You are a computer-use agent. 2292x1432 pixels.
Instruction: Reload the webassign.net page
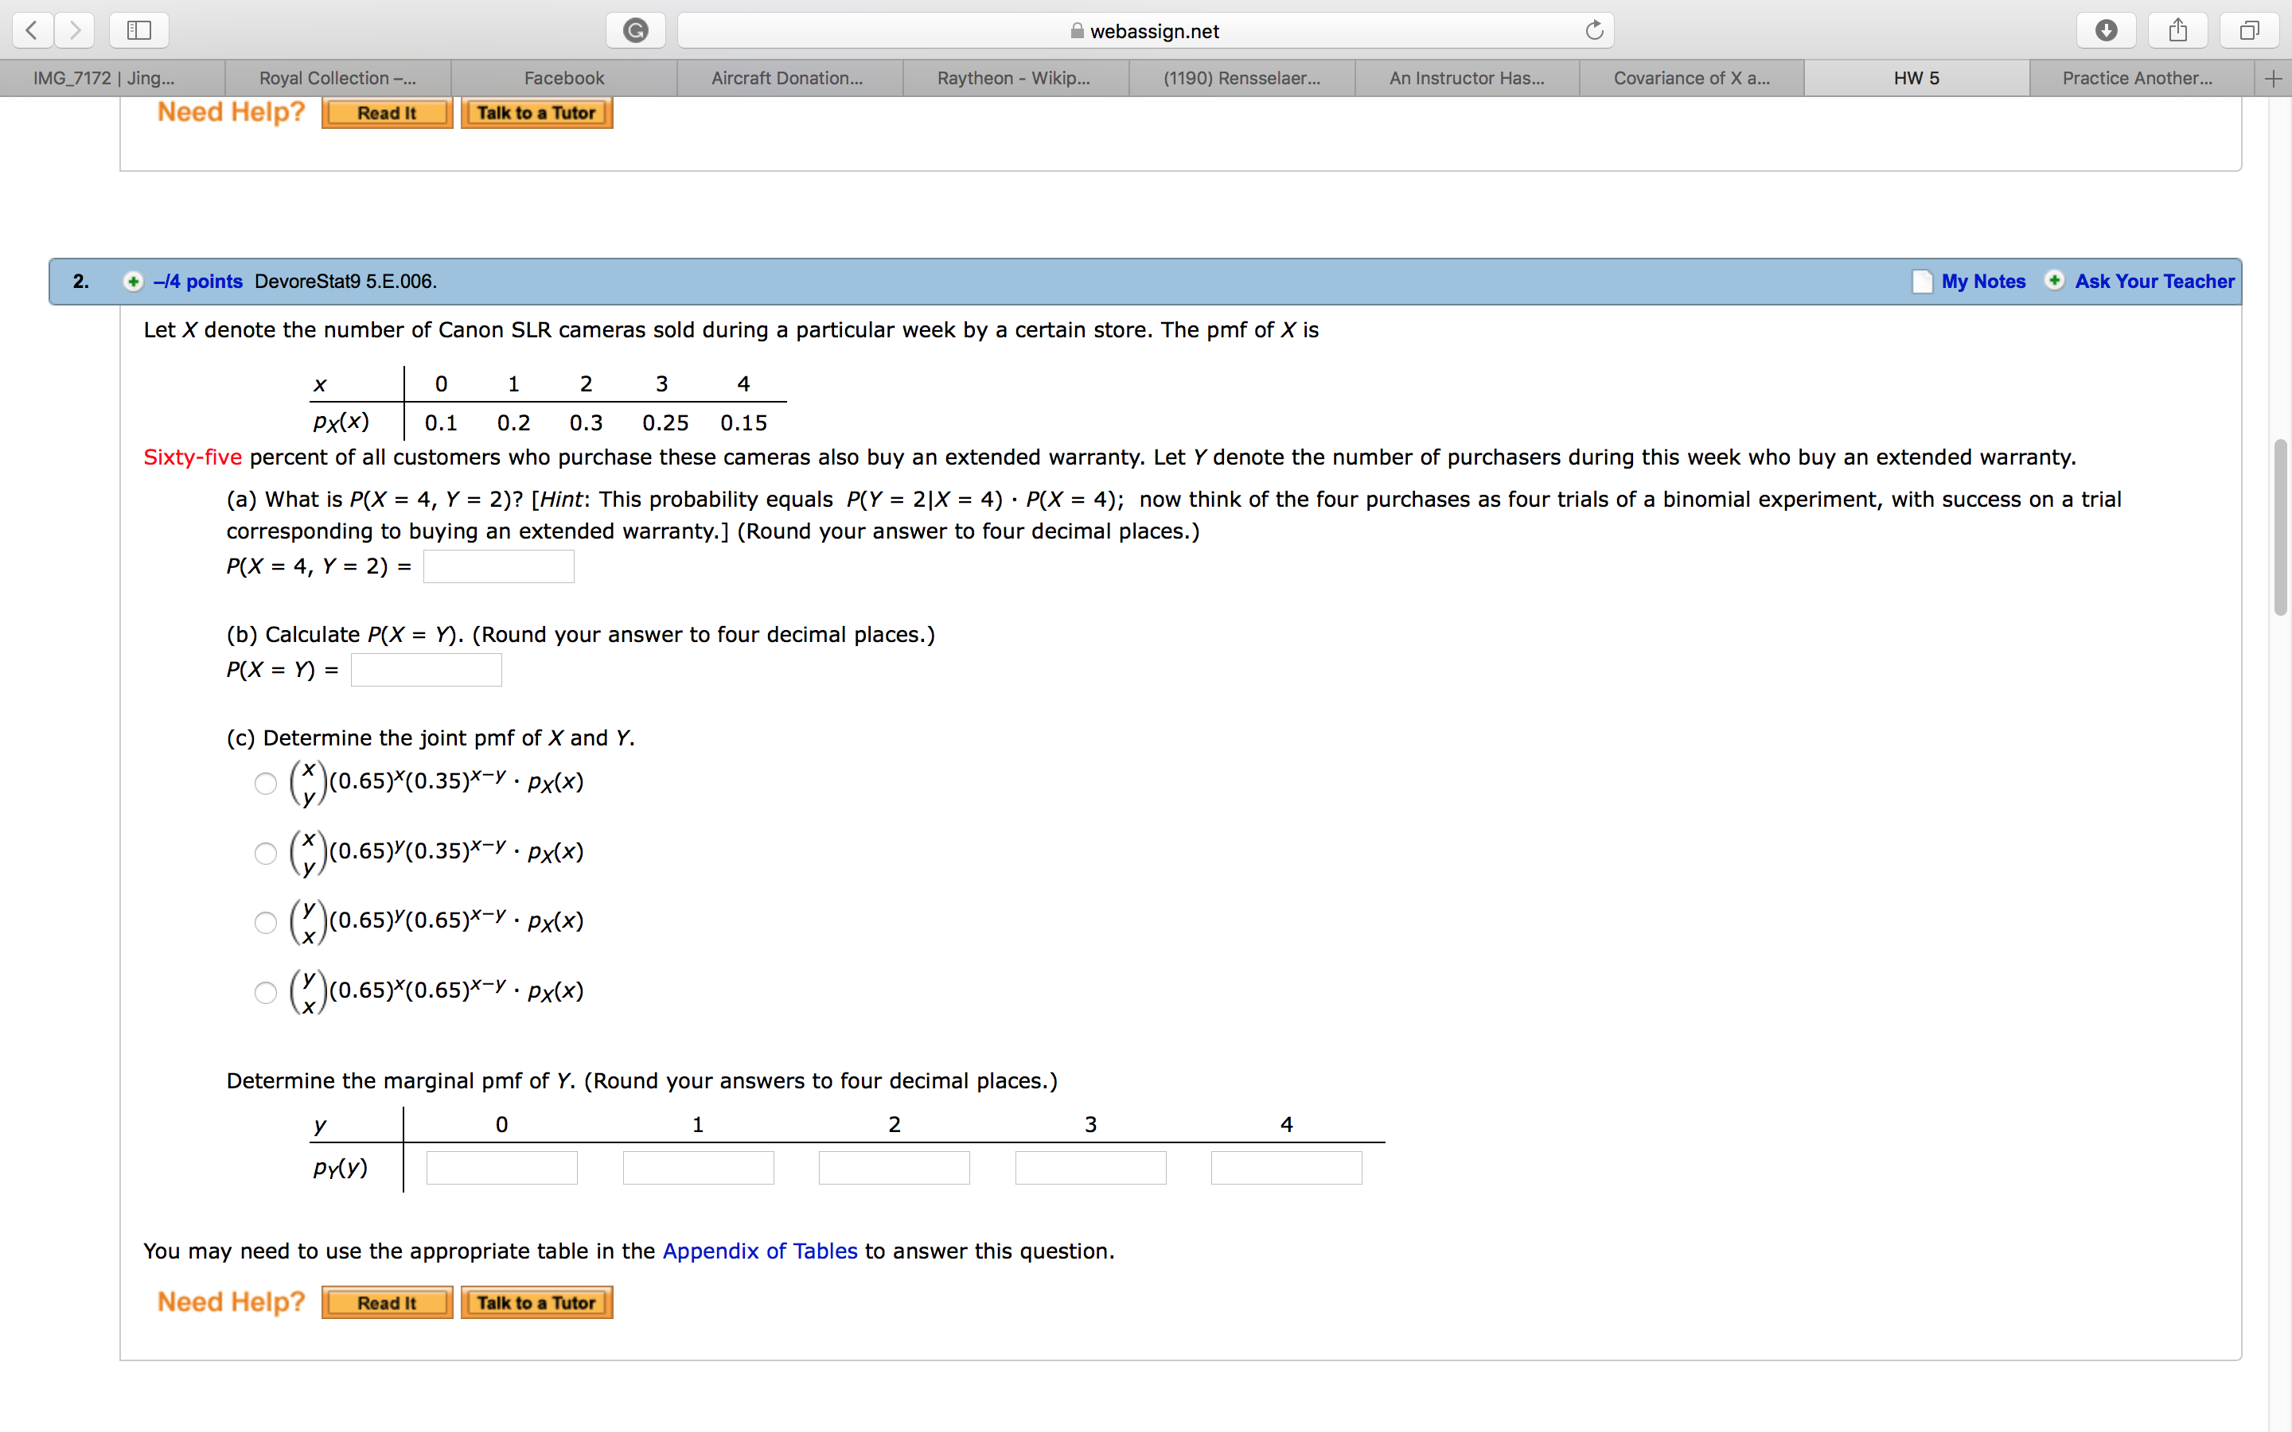(1593, 29)
